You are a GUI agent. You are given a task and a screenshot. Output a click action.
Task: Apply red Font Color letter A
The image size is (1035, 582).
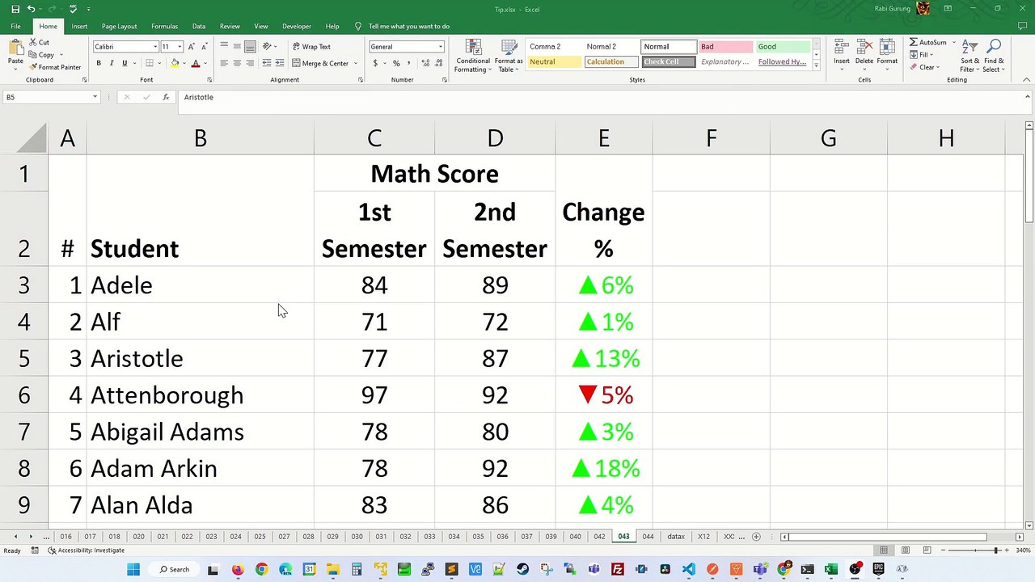pos(195,63)
